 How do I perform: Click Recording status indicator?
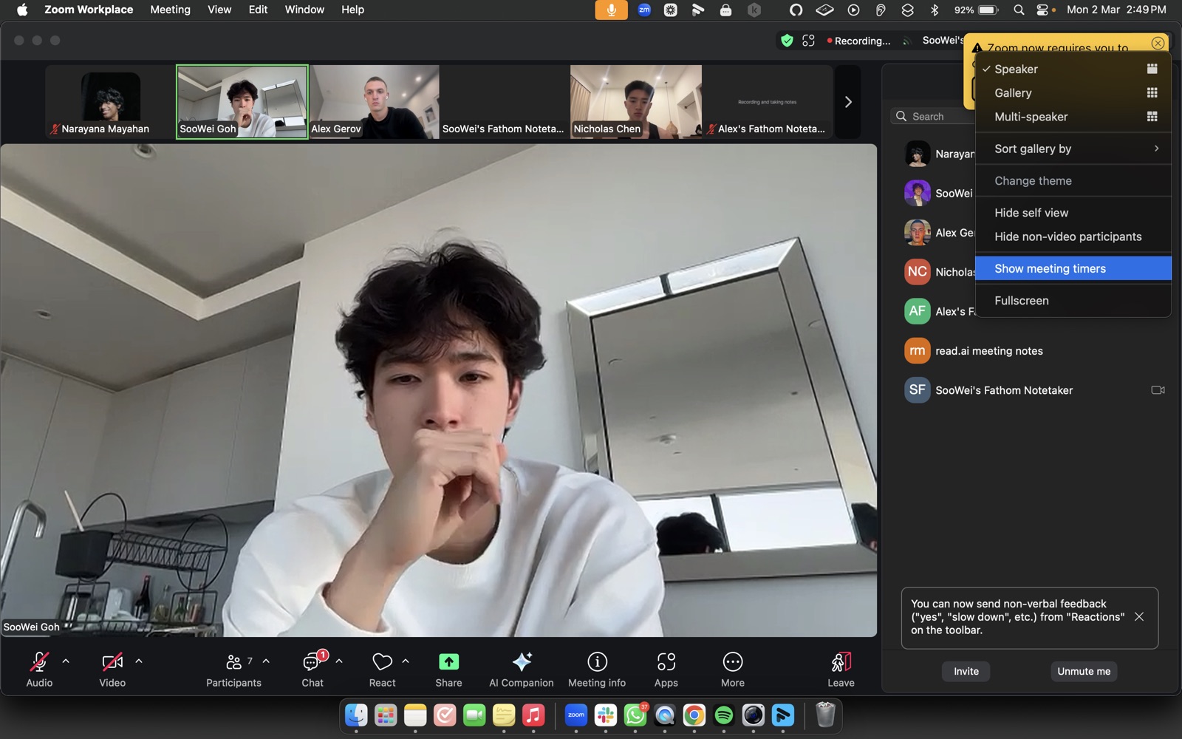(x=858, y=41)
